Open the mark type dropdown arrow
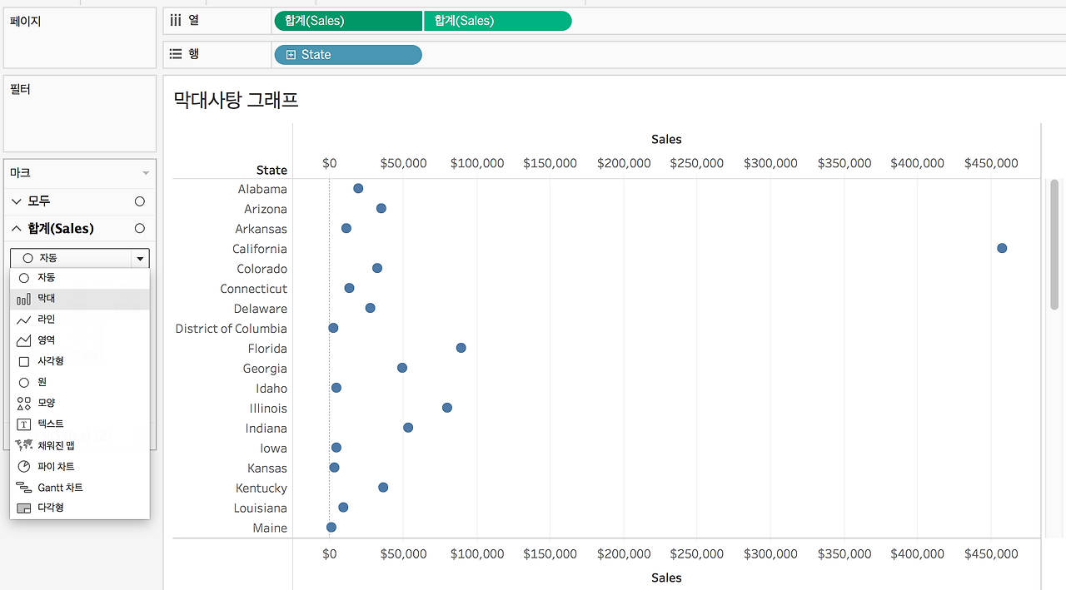 [x=140, y=259]
